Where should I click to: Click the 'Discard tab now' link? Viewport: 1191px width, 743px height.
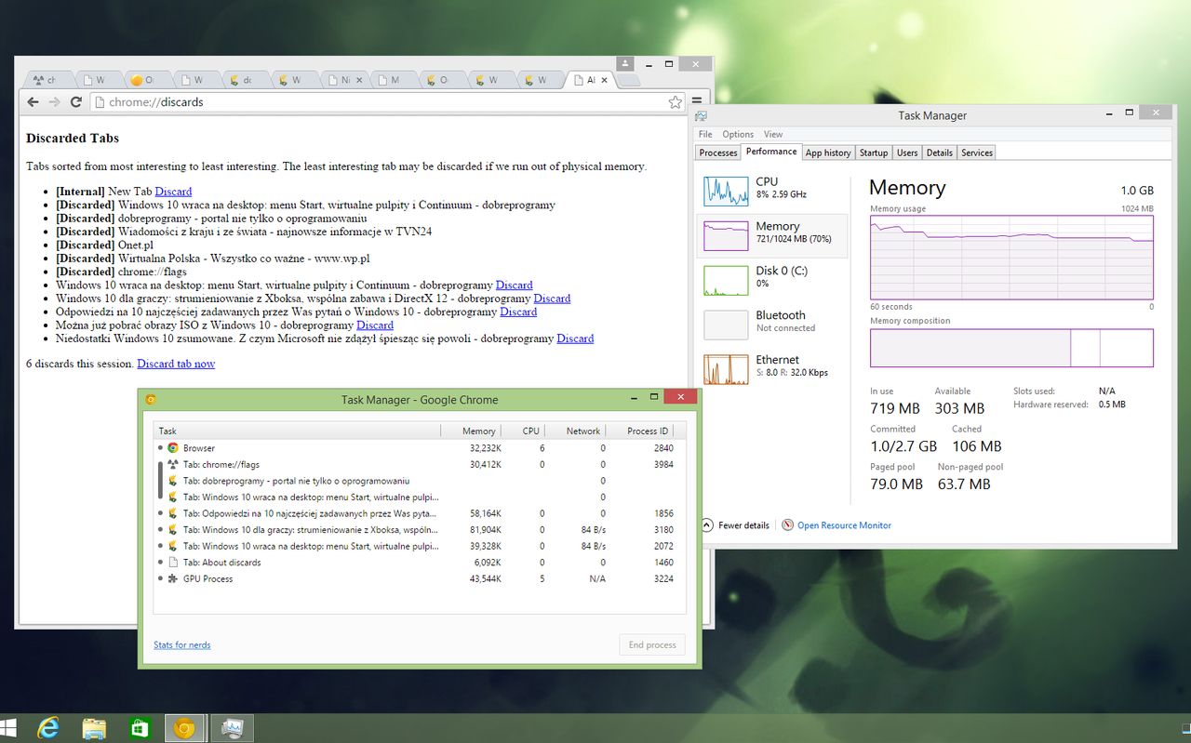[176, 364]
